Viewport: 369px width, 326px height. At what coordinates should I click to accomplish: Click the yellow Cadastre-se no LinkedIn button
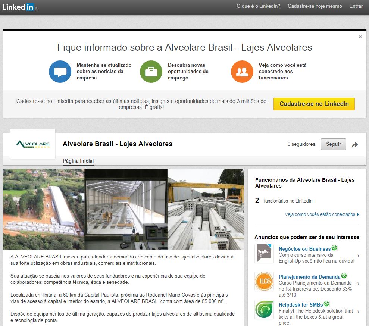click(314, 104)
